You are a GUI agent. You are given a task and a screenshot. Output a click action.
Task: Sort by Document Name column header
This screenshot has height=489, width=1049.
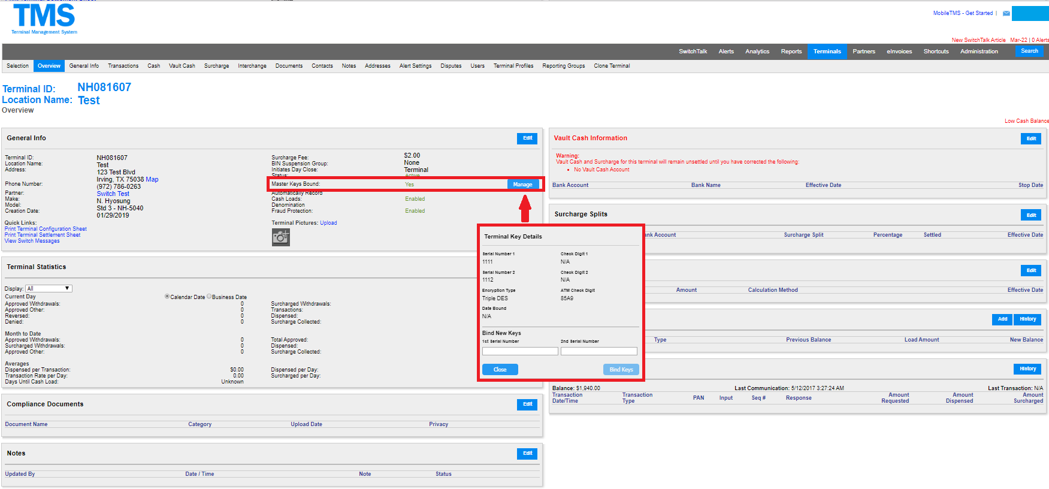tap(26, 424)
